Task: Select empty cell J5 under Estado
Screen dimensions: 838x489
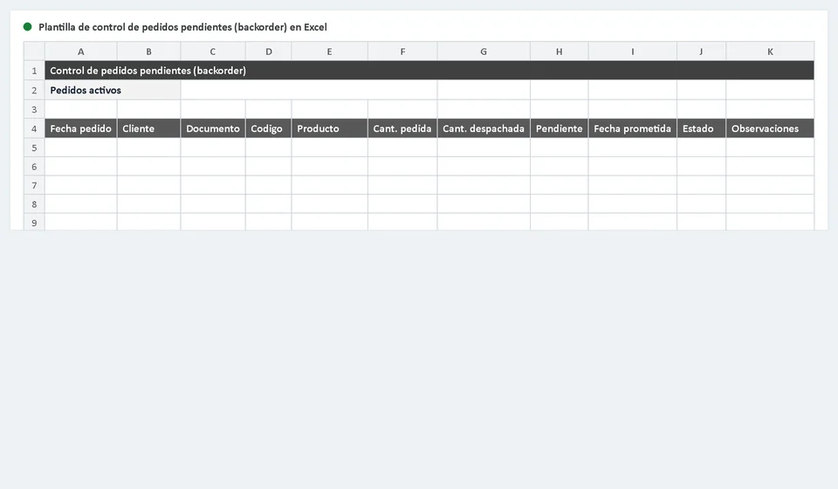Action: tap(701, 148)
